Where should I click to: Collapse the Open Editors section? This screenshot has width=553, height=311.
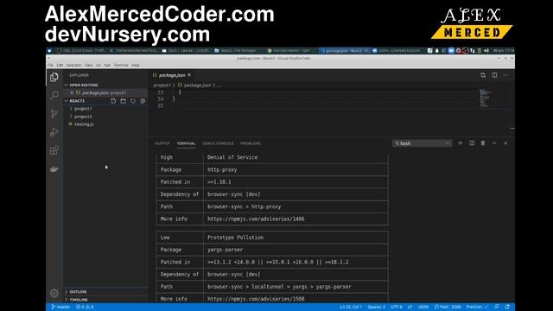click(x=67, y=85)
